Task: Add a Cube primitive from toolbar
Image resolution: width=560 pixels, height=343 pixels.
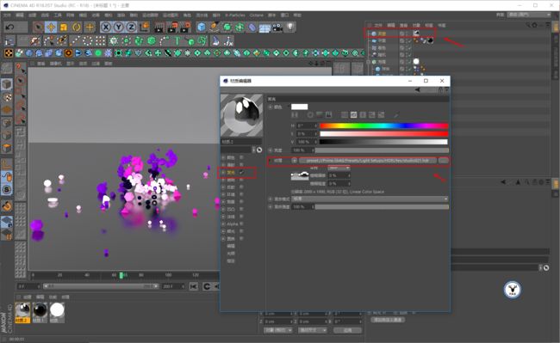Action: (x=202, y=27)
